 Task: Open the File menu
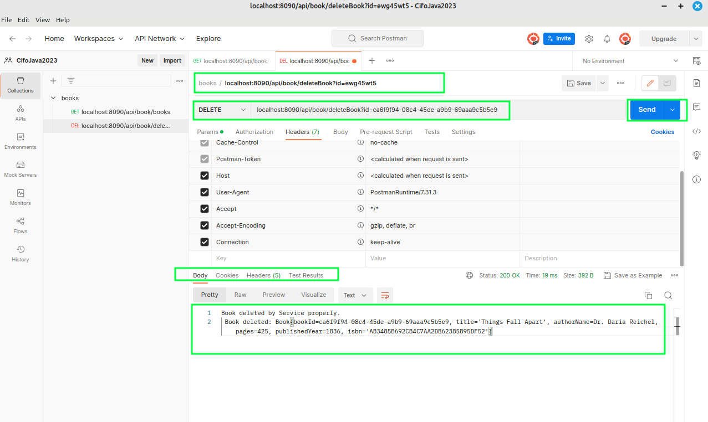[7, 20]
